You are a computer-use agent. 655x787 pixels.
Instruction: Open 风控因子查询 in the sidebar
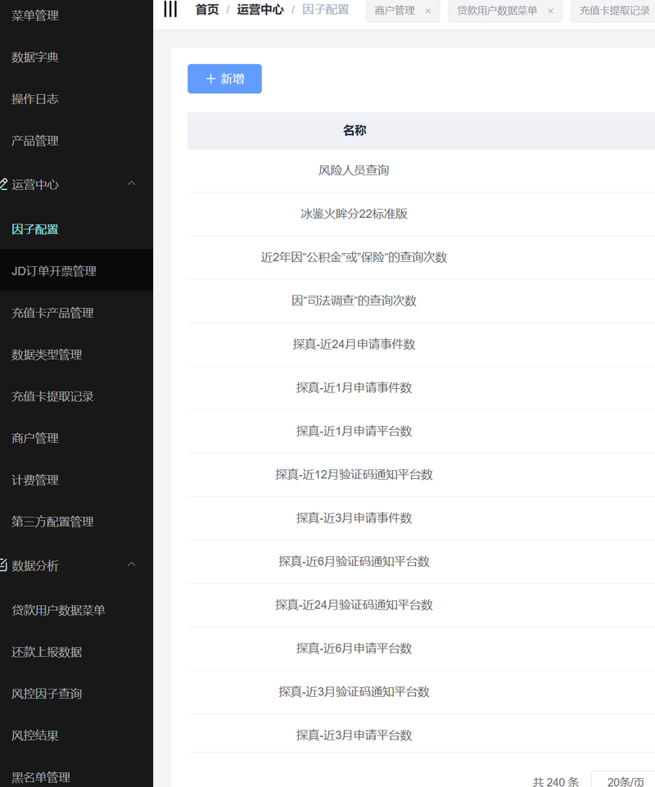tap(47, 693)
